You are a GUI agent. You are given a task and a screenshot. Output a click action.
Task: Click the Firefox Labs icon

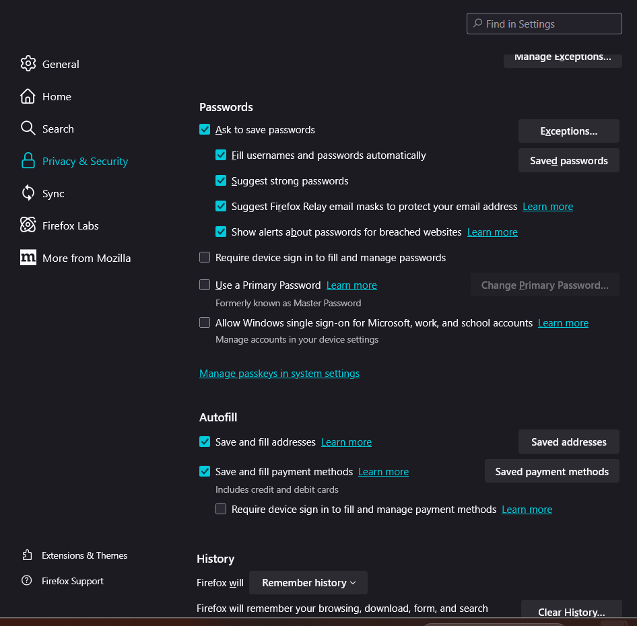point(28,225)
